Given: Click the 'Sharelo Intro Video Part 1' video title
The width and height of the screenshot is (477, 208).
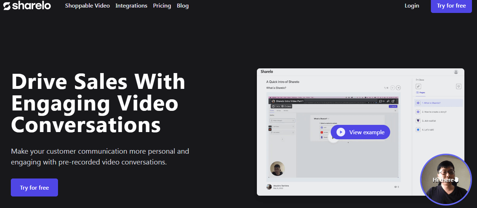Looking at the screenshot, I should coord(289,101).
